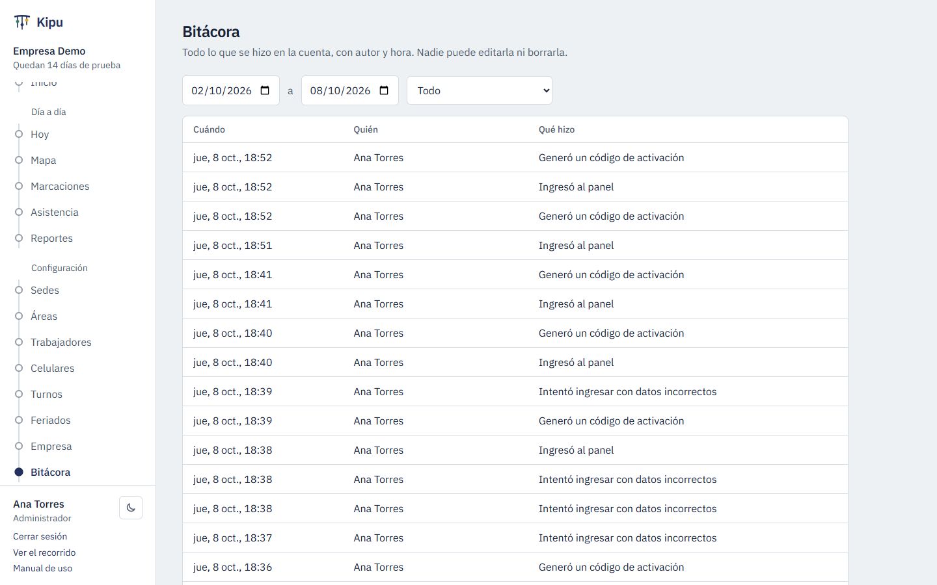Open Reportes page

[x=51, y=238]
